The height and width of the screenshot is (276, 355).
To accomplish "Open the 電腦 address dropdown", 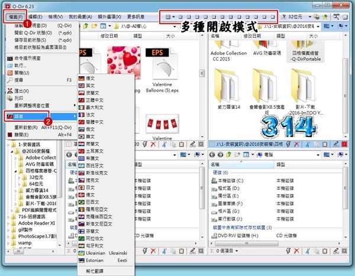I will coord(318,155).
